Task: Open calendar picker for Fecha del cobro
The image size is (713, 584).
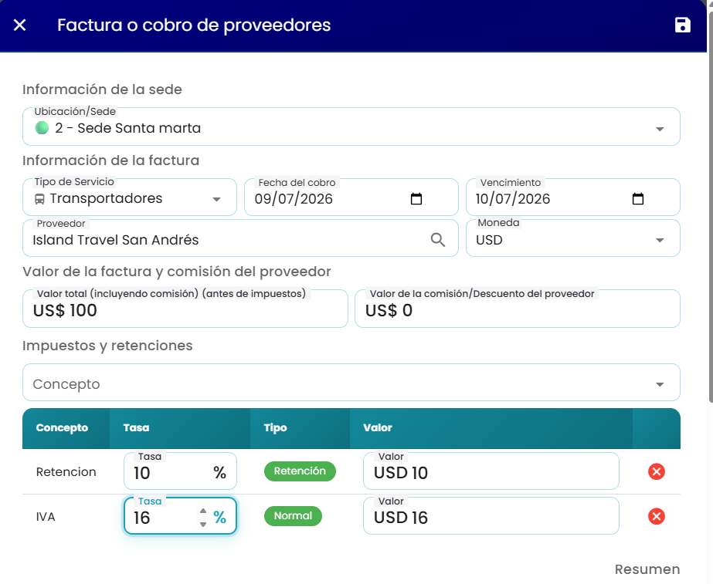Action: tap(416, 198)
